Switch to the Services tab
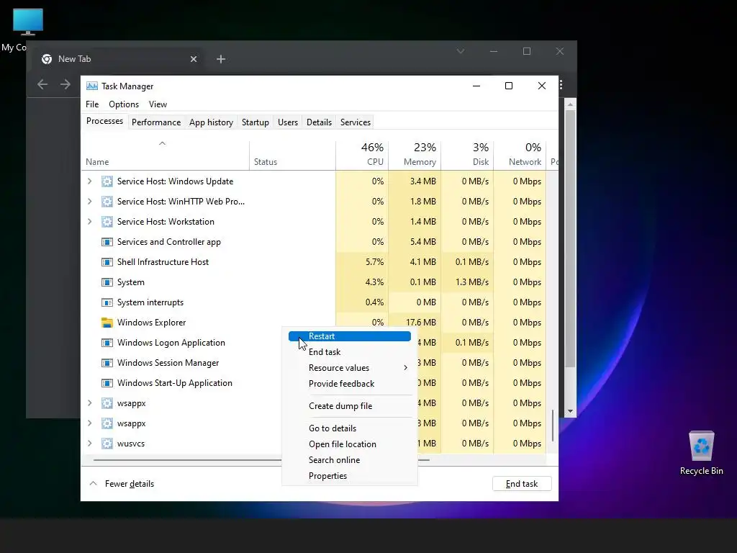737x553 pixels. (356, 122)
